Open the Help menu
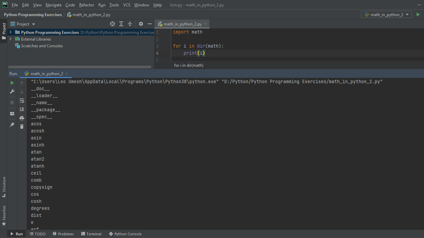Screen dimensions: 424x238 157,5
